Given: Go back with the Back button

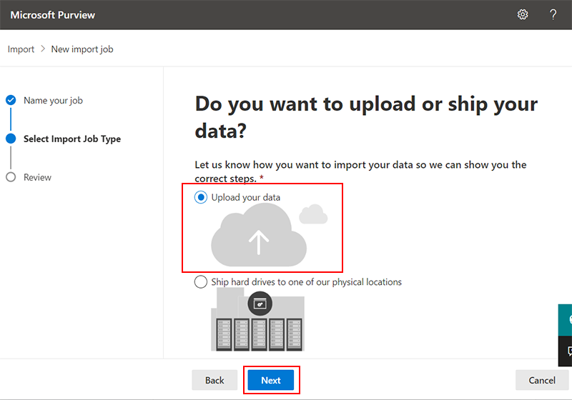Looking at the screenshot, I should [214, 380].
